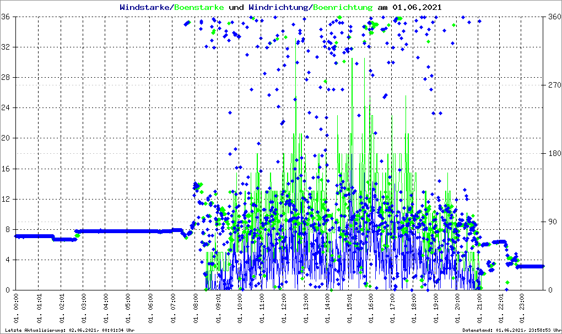Click the "12" wind-strength axis label

[x=6, y=199]
